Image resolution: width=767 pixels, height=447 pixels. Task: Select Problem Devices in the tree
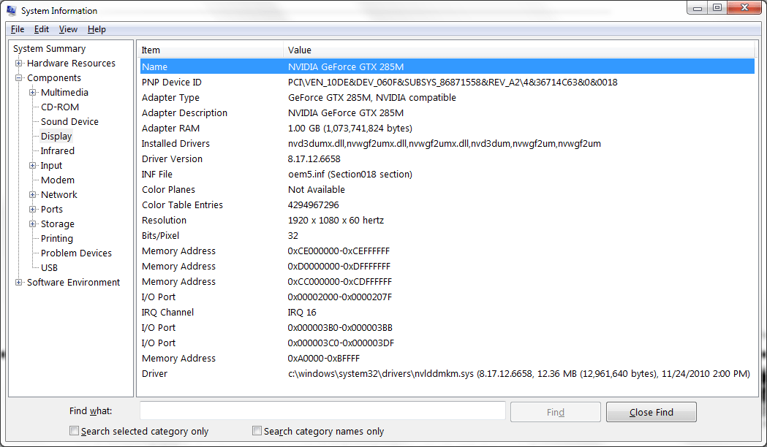76,253
